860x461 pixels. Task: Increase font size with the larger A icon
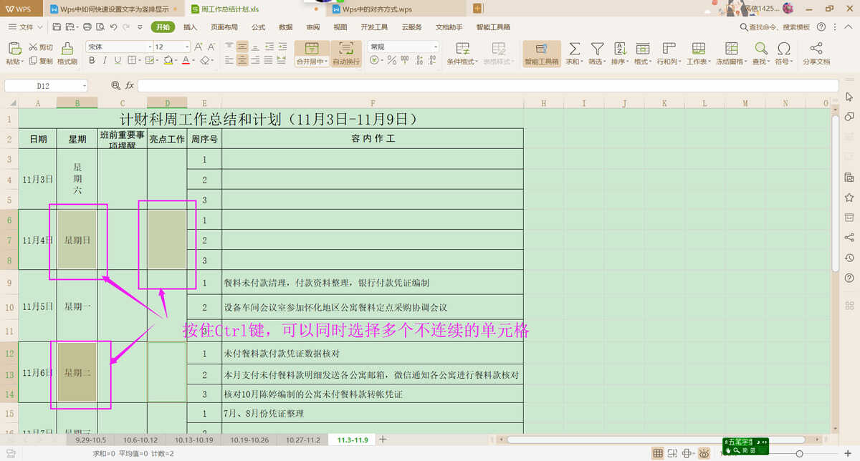click(197, 47)
